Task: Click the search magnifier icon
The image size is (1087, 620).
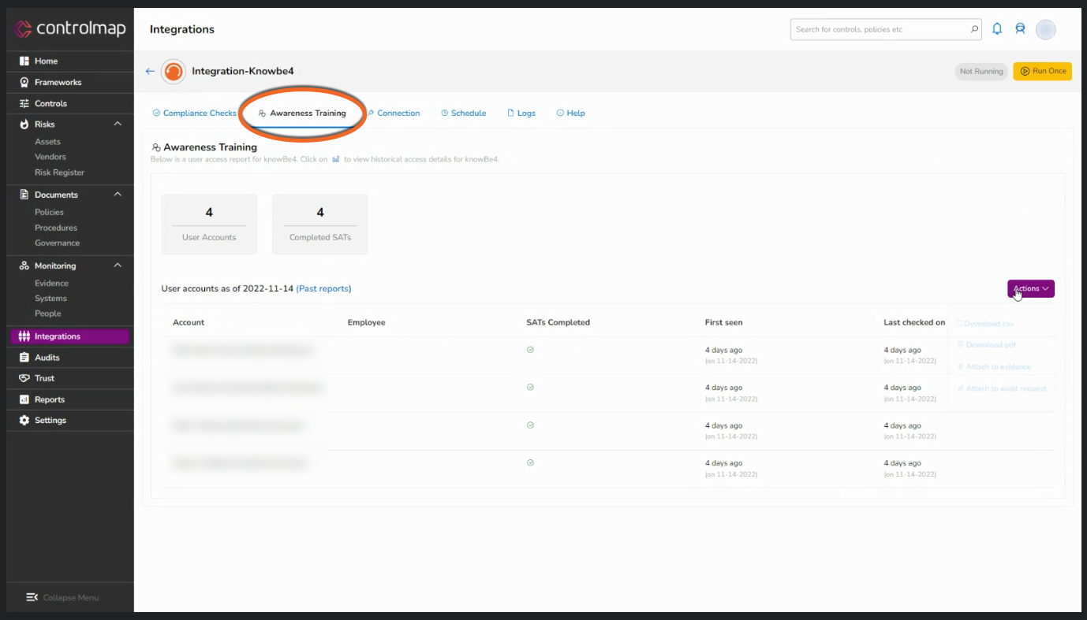Action: click(x=975, y=29)
